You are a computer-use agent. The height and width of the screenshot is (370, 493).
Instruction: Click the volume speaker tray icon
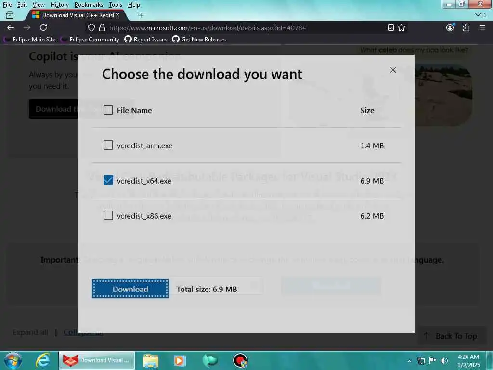[444, 360]
